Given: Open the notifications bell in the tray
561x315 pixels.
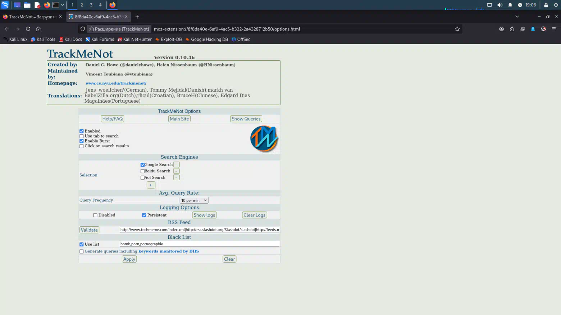Looking at the screenshot, I should pyautogui.click(x=510, y=5).
